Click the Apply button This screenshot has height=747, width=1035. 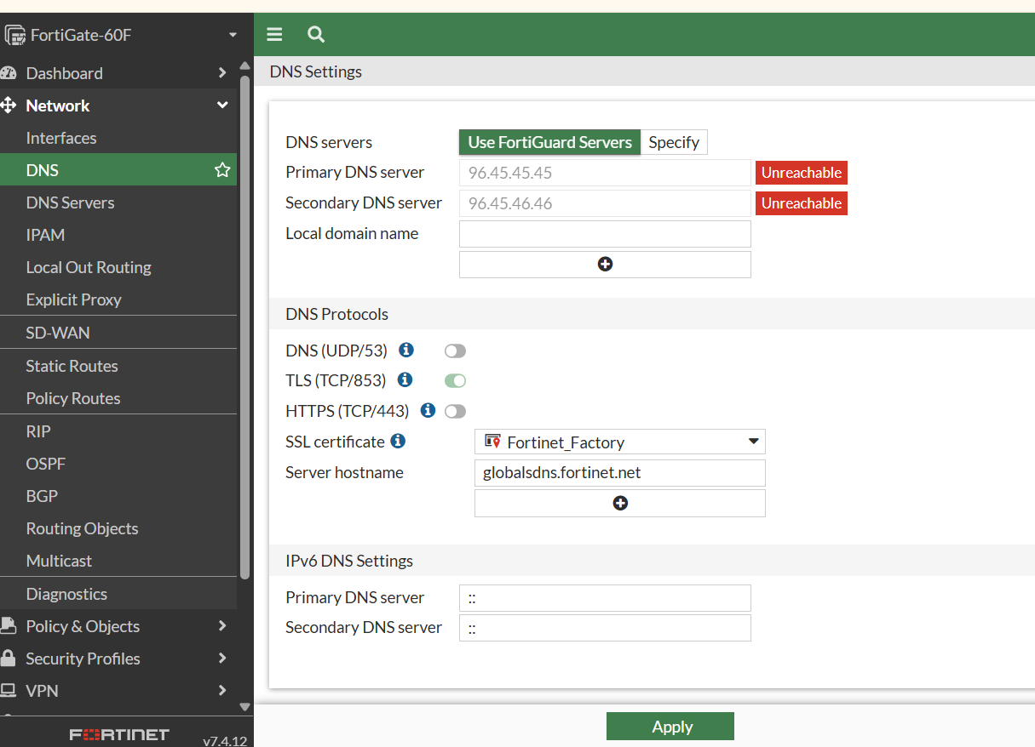670,727
